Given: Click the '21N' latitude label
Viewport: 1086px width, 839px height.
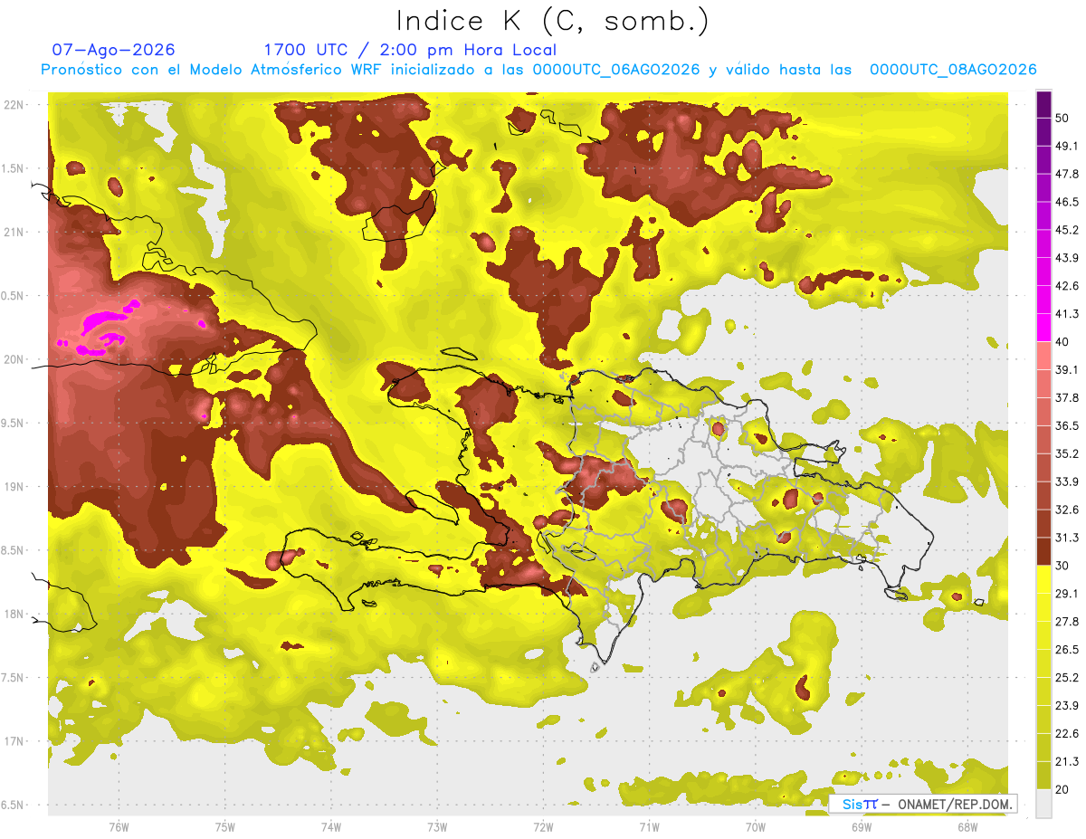Looking at the screenshot, I should tap(14, 232).
